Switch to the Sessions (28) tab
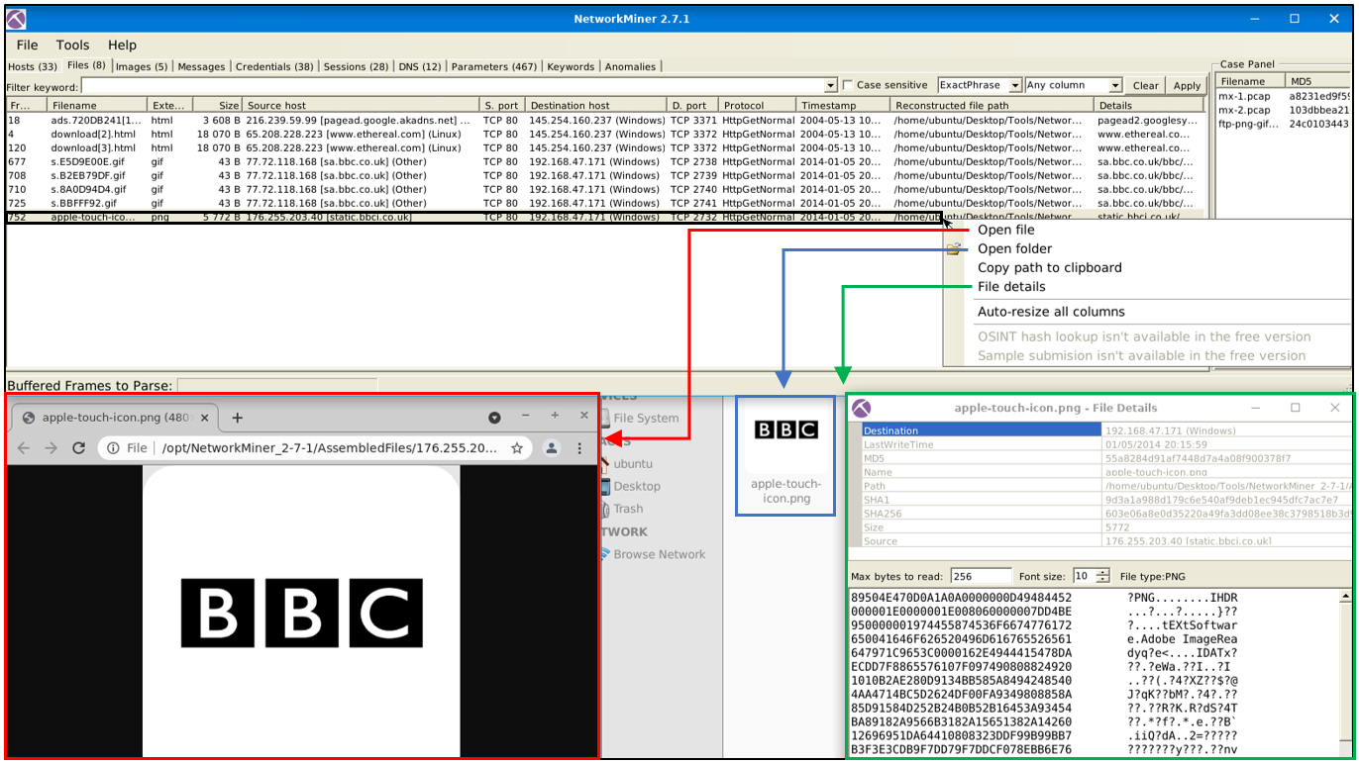1359x764 pixels. pyautogui.click(x=356, y=66)
